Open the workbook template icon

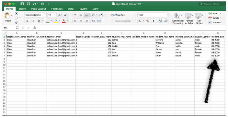point(22,4)
